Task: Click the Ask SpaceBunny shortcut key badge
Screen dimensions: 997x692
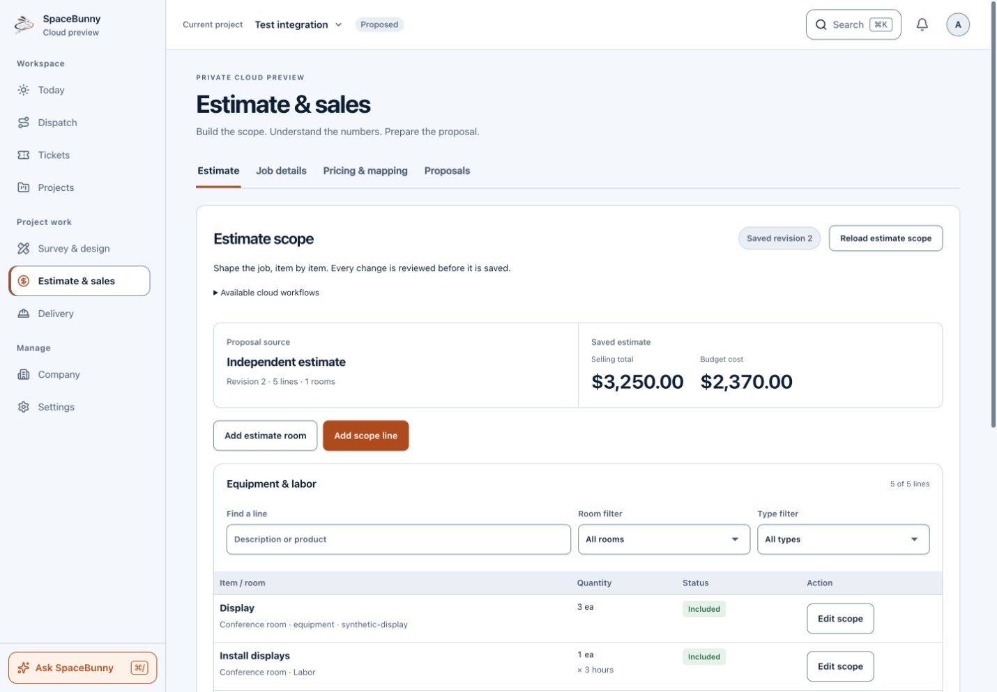Action: tap(139, 668)
